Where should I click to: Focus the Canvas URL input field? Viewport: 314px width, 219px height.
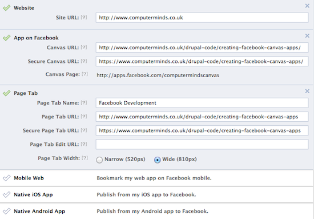pos(202,47)
